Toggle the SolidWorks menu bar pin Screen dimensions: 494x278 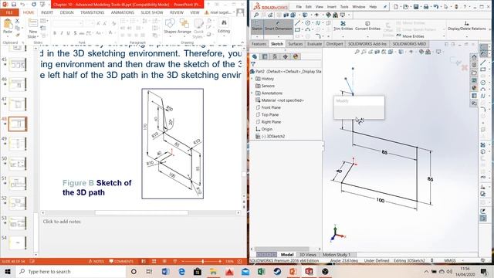(x=385, y=7)
